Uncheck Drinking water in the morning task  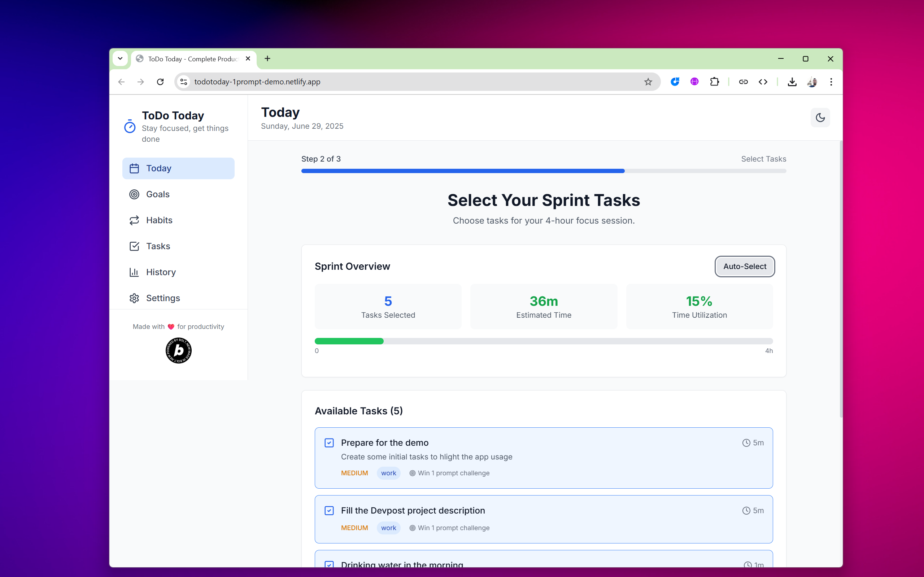coord(329,564)
